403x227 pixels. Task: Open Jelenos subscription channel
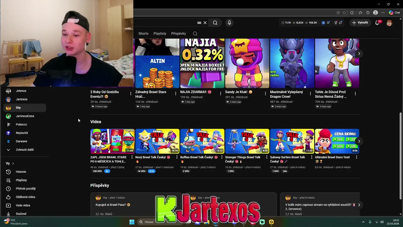coord(25,91)
